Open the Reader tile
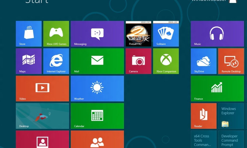This screenshot has height=148, width=247. [203, 116]
